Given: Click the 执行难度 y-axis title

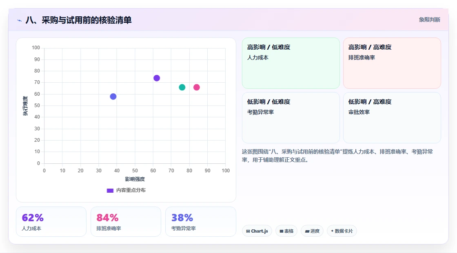Looking at the screenshot, I should (25, 106).
